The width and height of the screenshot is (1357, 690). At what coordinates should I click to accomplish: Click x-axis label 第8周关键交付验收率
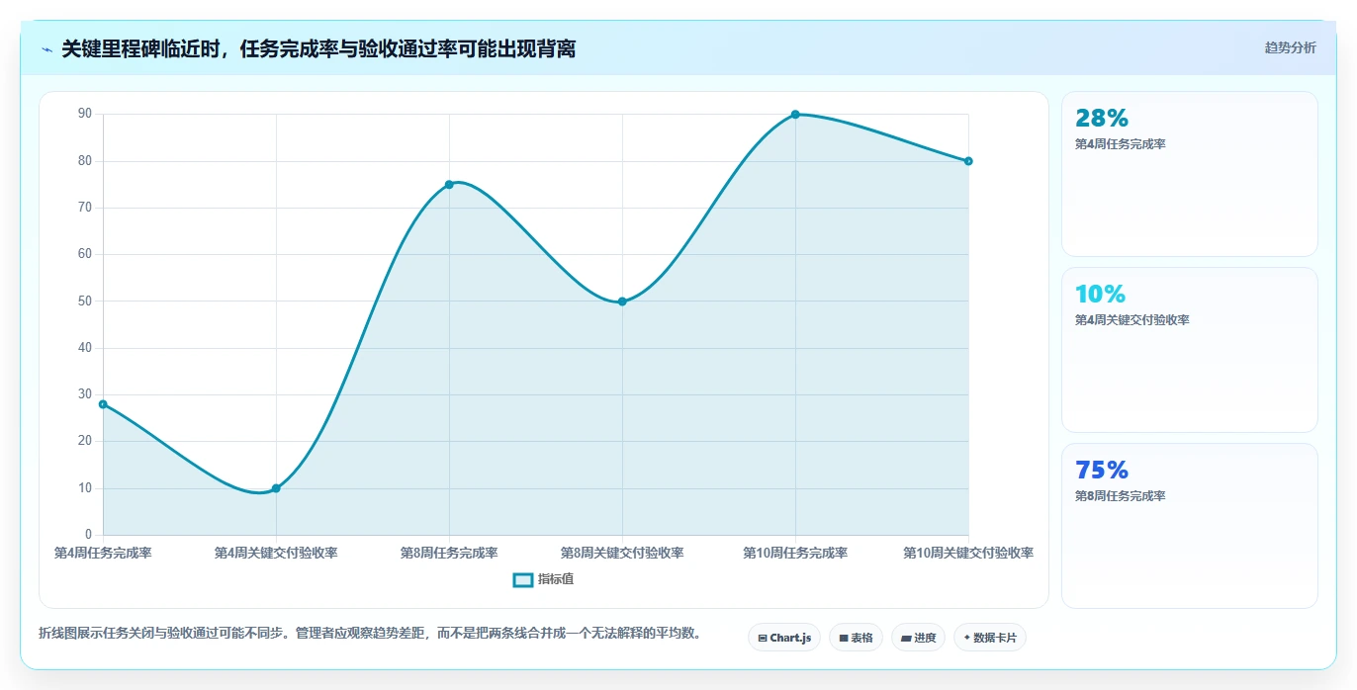coord(622,554)
